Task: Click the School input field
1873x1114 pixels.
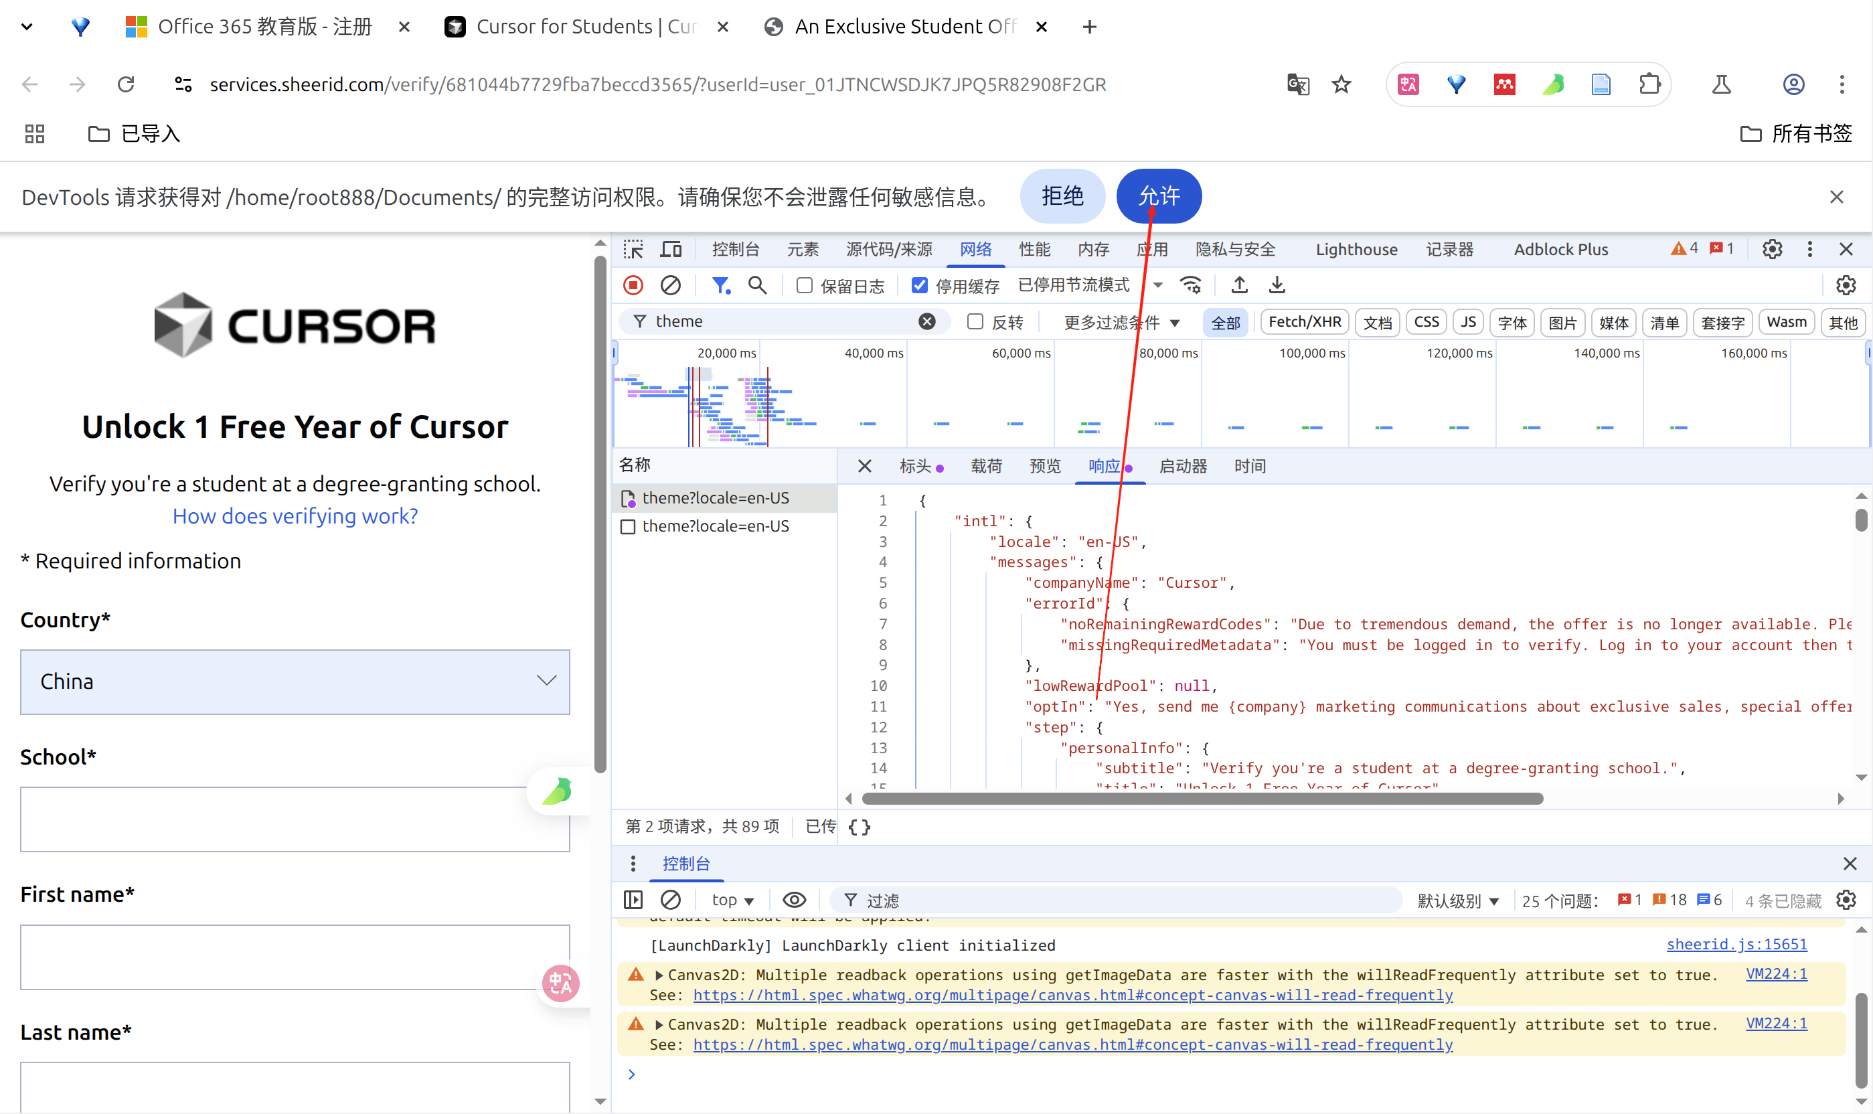Action: 295,819
